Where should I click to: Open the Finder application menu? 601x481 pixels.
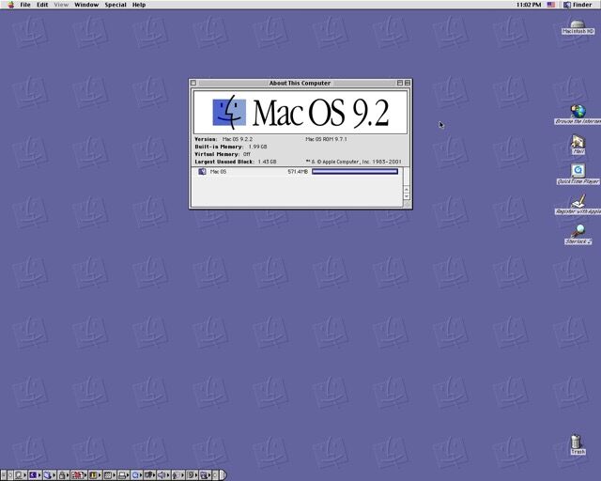point(578,5)
